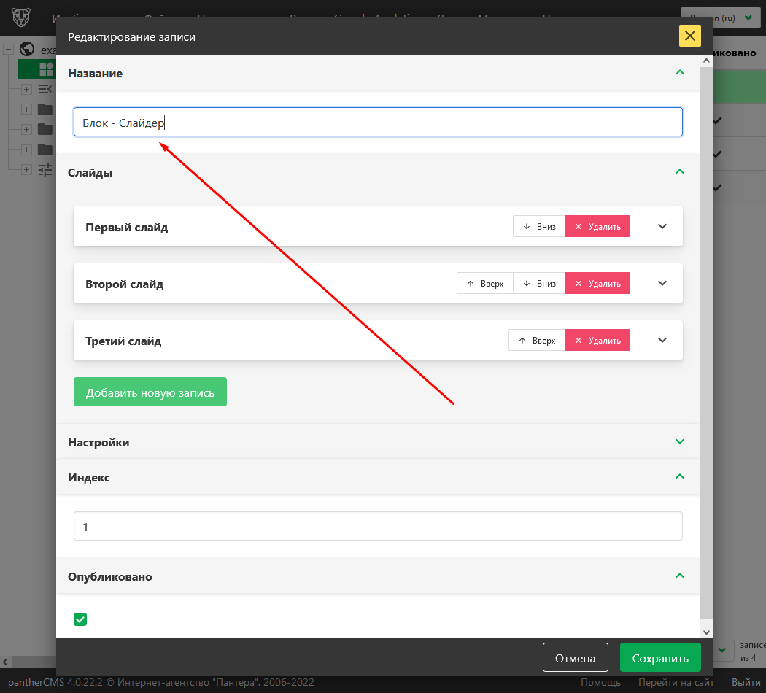
Task: Click the globe site icon in tree
Action: click(28, 50)
